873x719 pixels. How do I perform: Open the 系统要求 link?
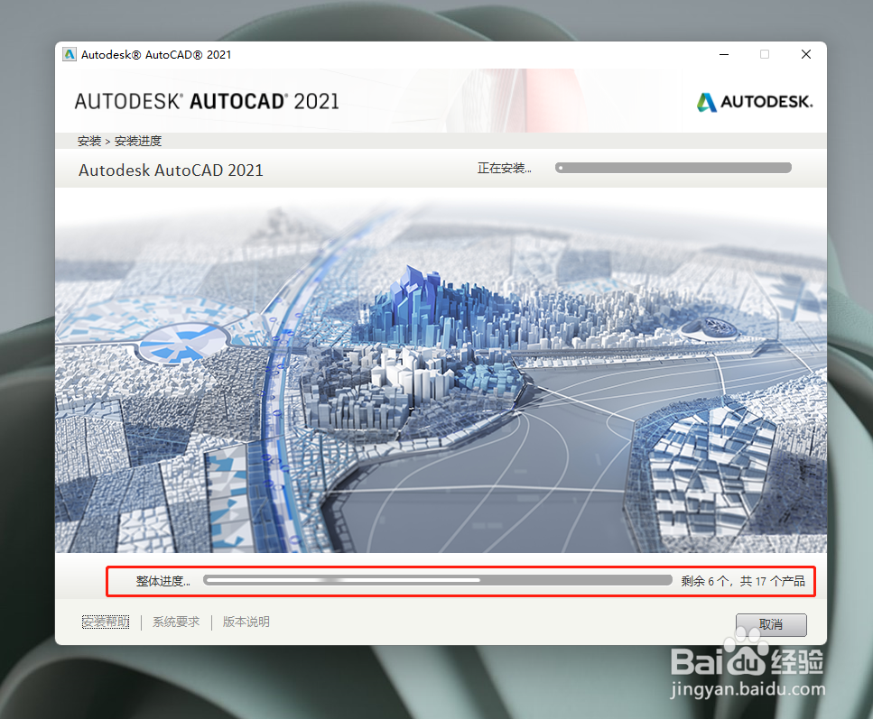tap(175, 622)
